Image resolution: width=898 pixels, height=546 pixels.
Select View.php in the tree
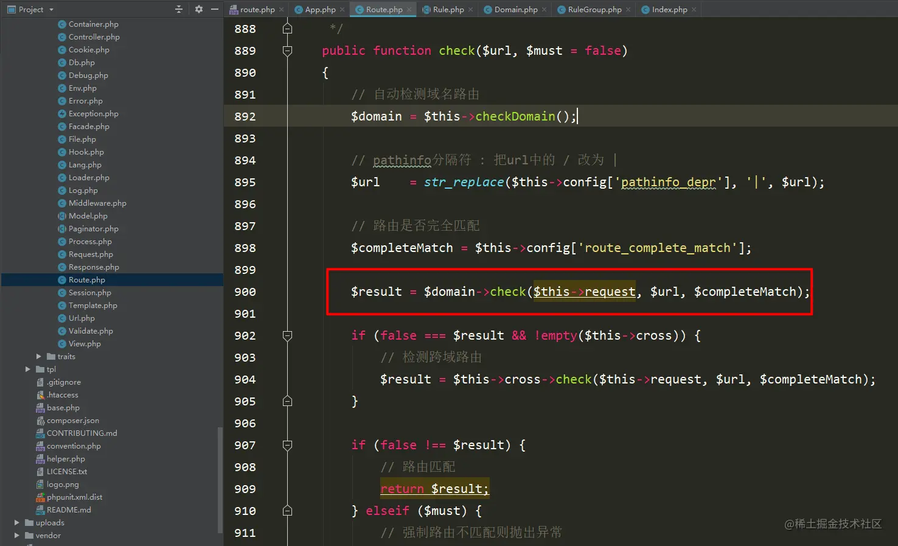tap(85, 344)
